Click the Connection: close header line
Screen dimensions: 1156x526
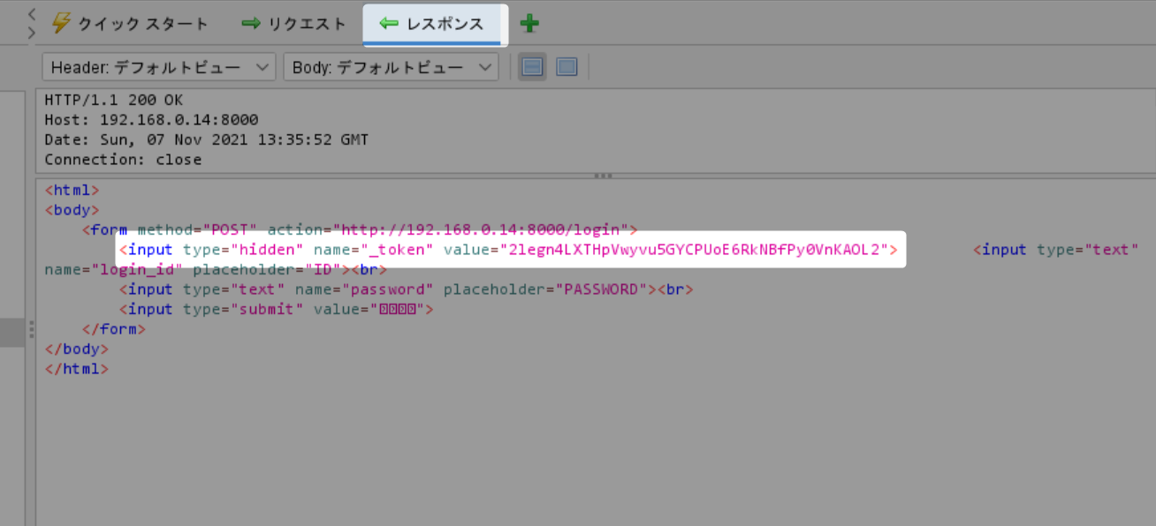pos(123,160)
